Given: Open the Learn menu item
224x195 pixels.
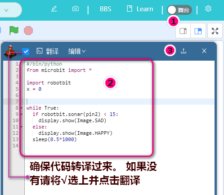Looking at the screenshot, I should click(x=140, y=9).
